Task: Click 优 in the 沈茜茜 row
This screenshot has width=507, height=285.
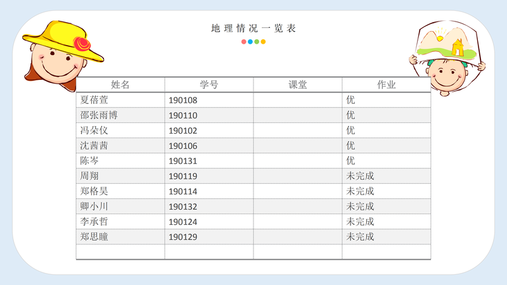Action: pyautogui.click(x=350, y=146)
